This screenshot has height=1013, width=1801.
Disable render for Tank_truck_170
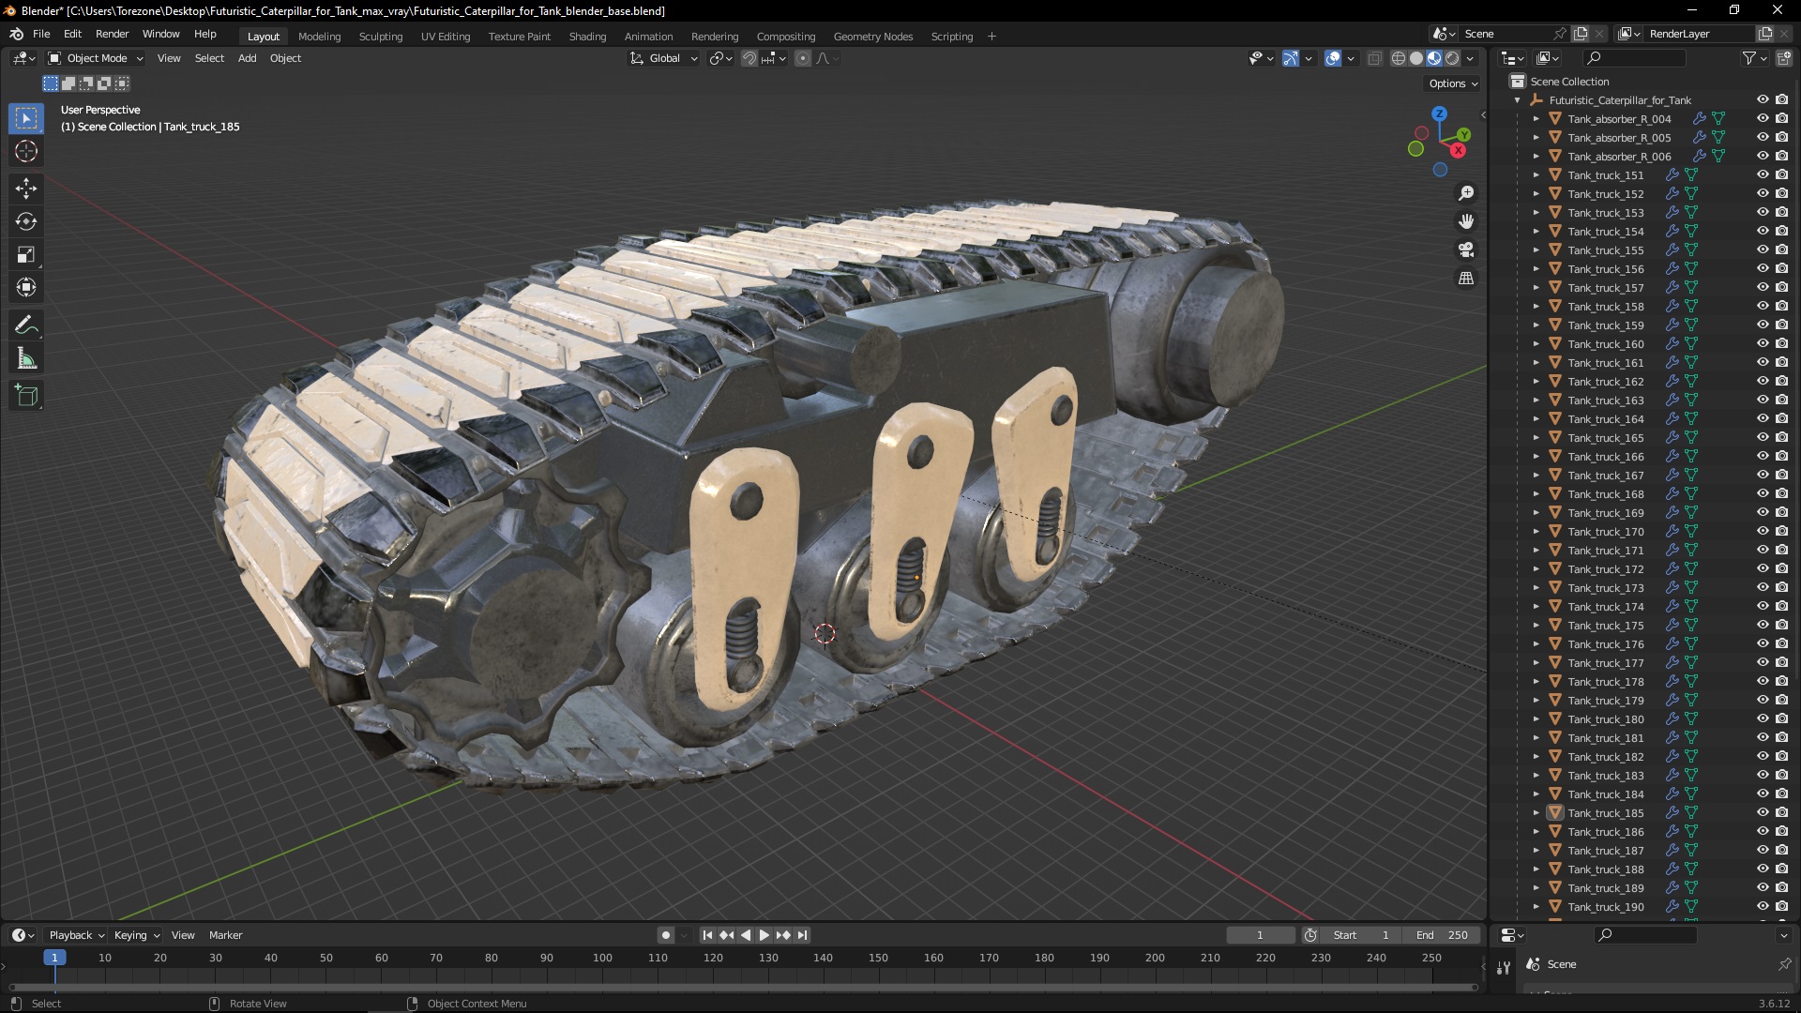coord(1781,532)
